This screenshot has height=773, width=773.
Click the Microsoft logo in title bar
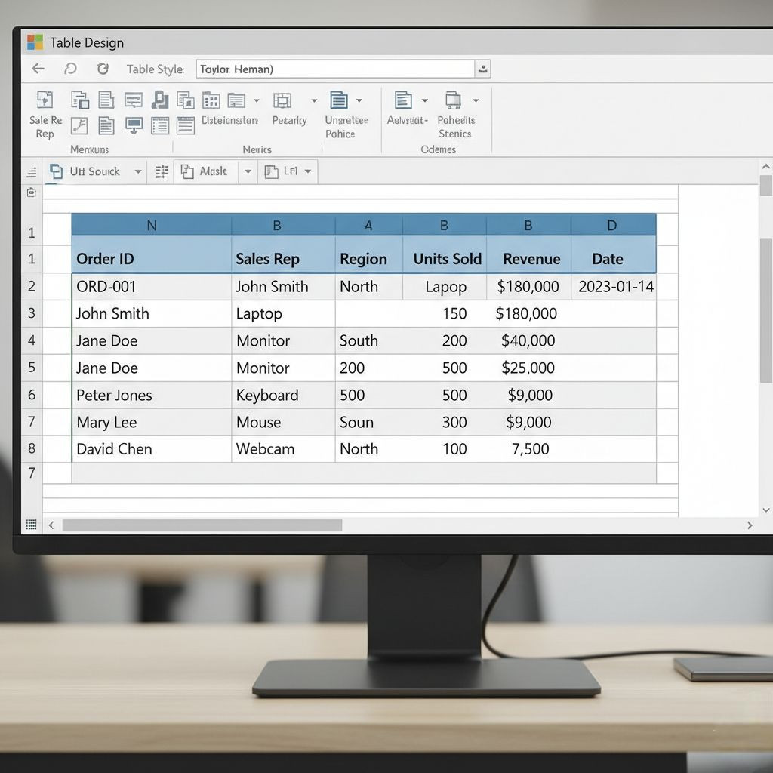tap(35, 42)
